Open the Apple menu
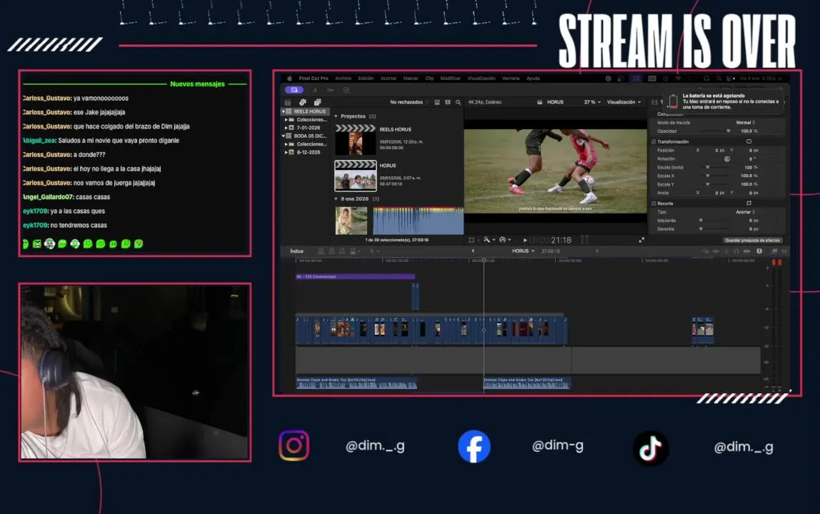820x514 pixels. 289,79
